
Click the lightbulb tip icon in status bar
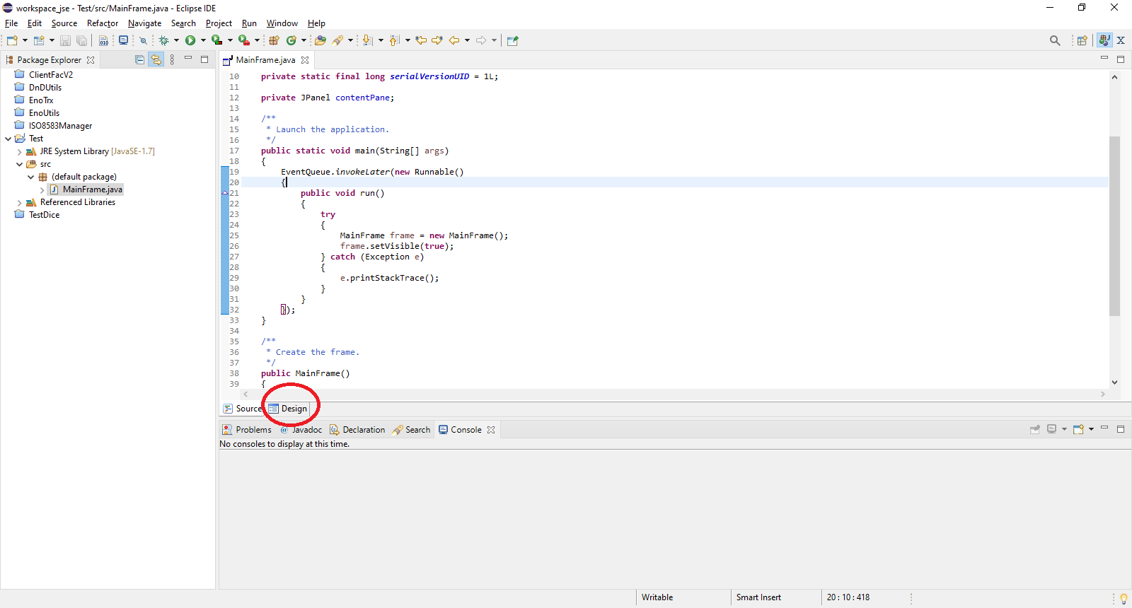[1124, 598]
